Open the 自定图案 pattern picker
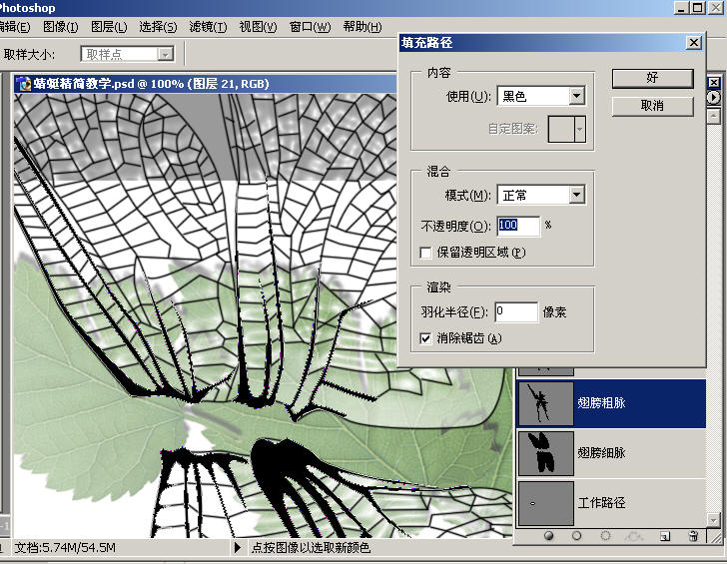This screenshot has width=727, height=564. tap(579, 129)
